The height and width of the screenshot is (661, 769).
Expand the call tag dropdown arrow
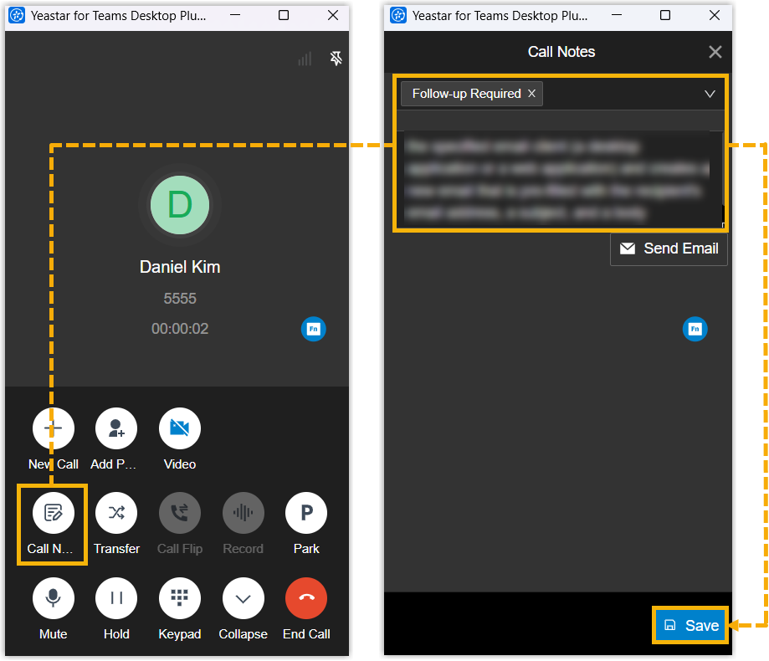tap(710, 94)
